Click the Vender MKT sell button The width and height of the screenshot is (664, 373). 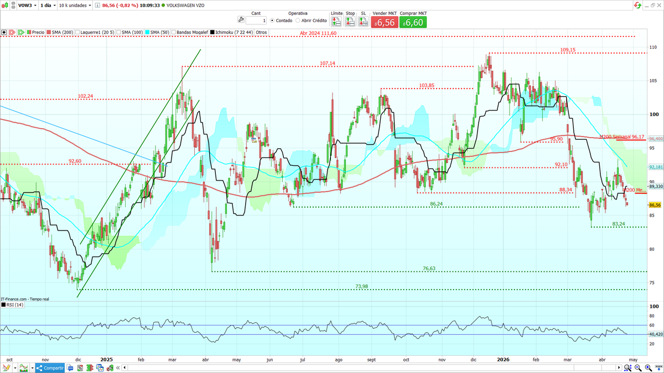[385, 22]
